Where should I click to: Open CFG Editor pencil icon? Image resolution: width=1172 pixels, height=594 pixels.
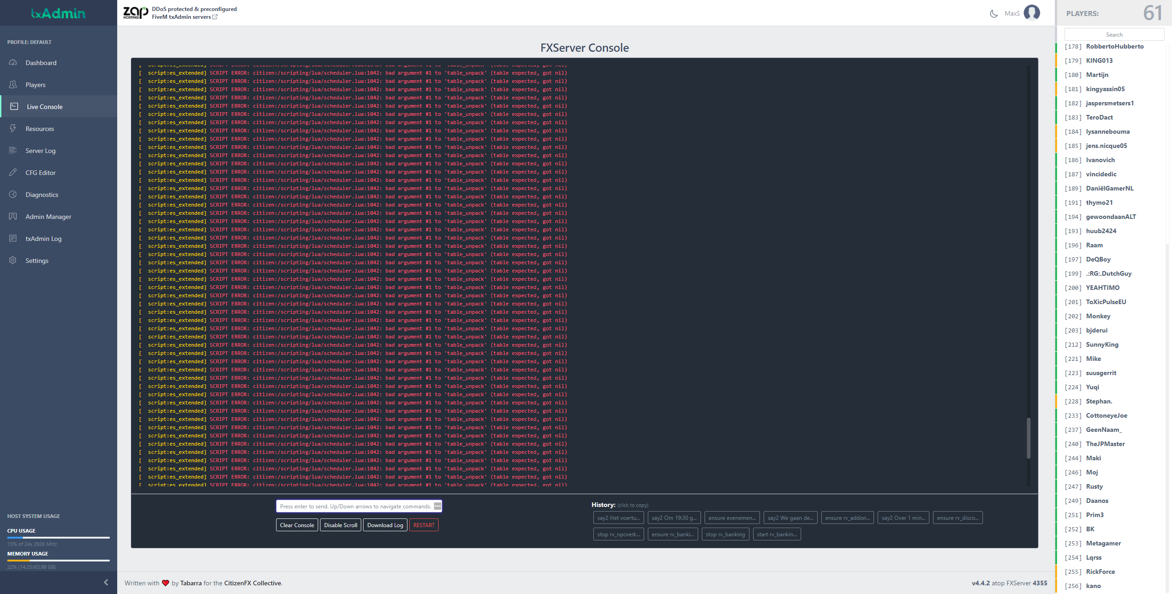[x=13, y=173]
